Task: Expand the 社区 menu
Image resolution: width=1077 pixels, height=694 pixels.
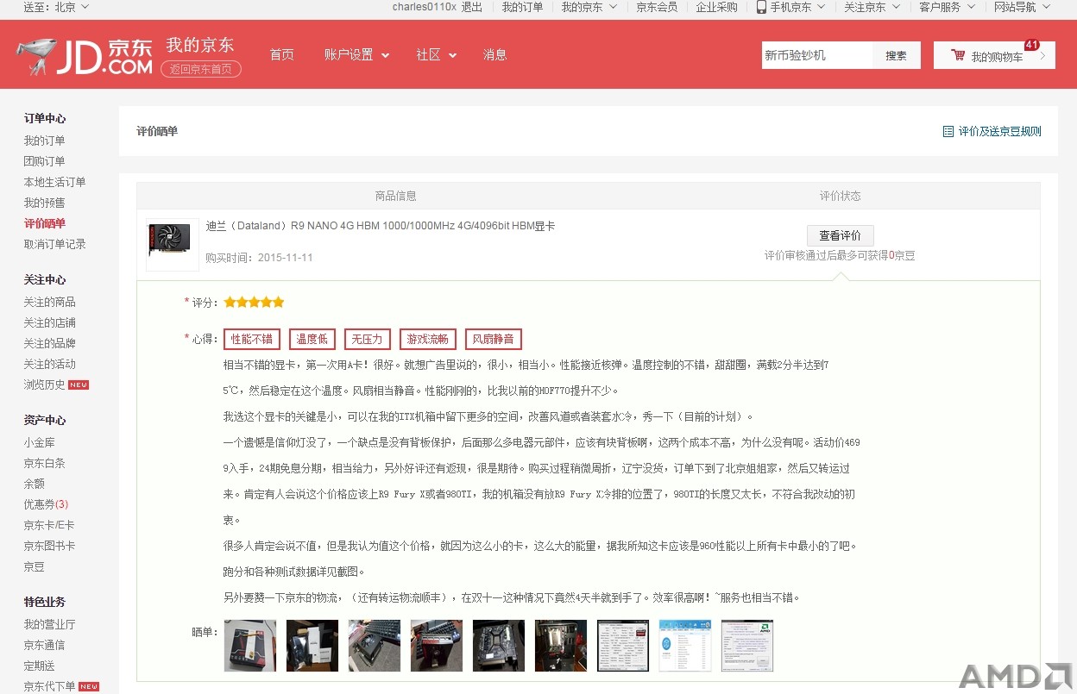Action: 436,54
